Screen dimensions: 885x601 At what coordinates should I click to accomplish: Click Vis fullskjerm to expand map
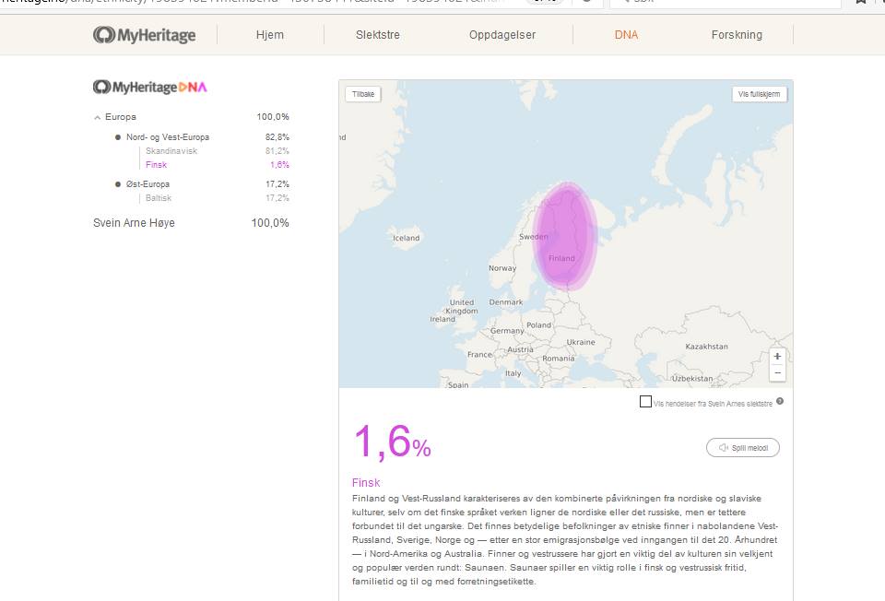click(760, 94)
